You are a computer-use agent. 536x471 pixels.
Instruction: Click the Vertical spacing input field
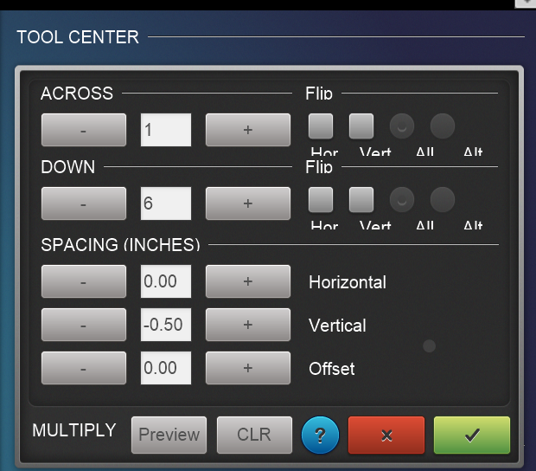(x=166, y=325)
